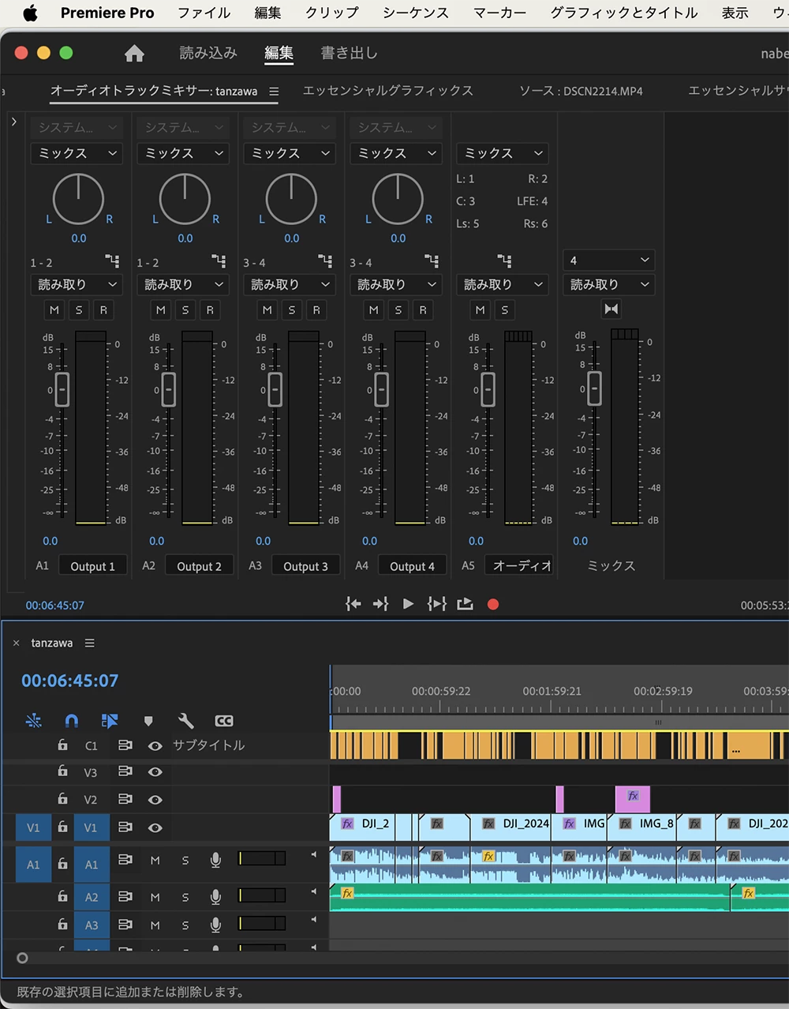789x1009 pixels.
Task: Open A4 automation mode 読み取り dropdown
Action: pyautogui.click(x=396, y=284)
